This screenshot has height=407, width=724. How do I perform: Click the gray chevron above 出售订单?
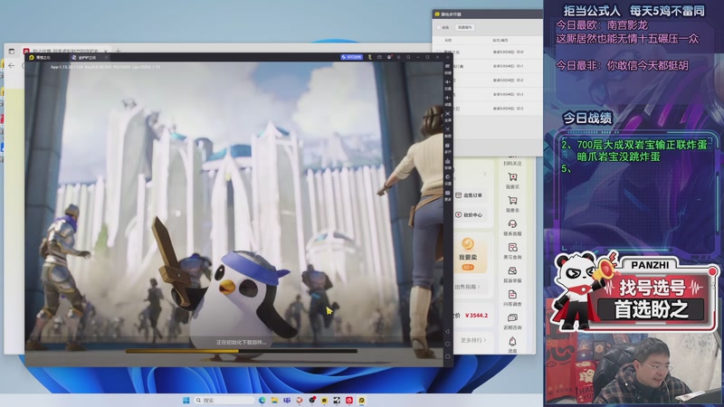pos(485,174)
